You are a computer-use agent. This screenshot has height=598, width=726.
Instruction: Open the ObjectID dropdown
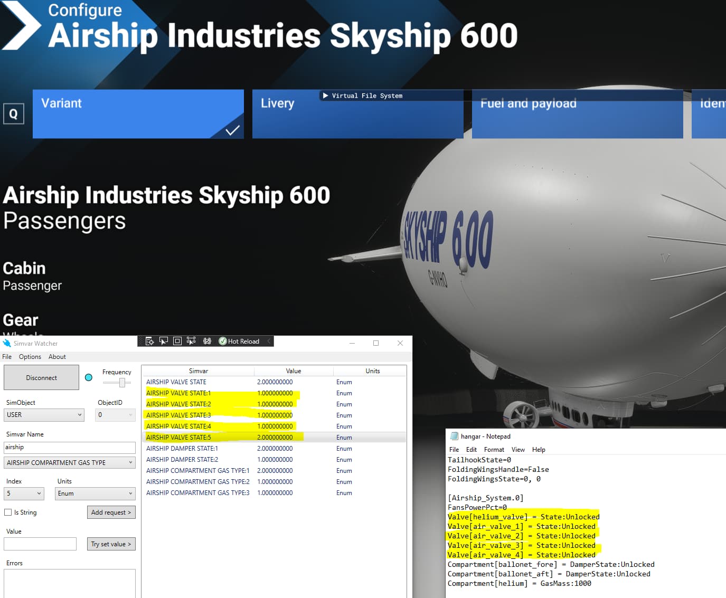116,415
